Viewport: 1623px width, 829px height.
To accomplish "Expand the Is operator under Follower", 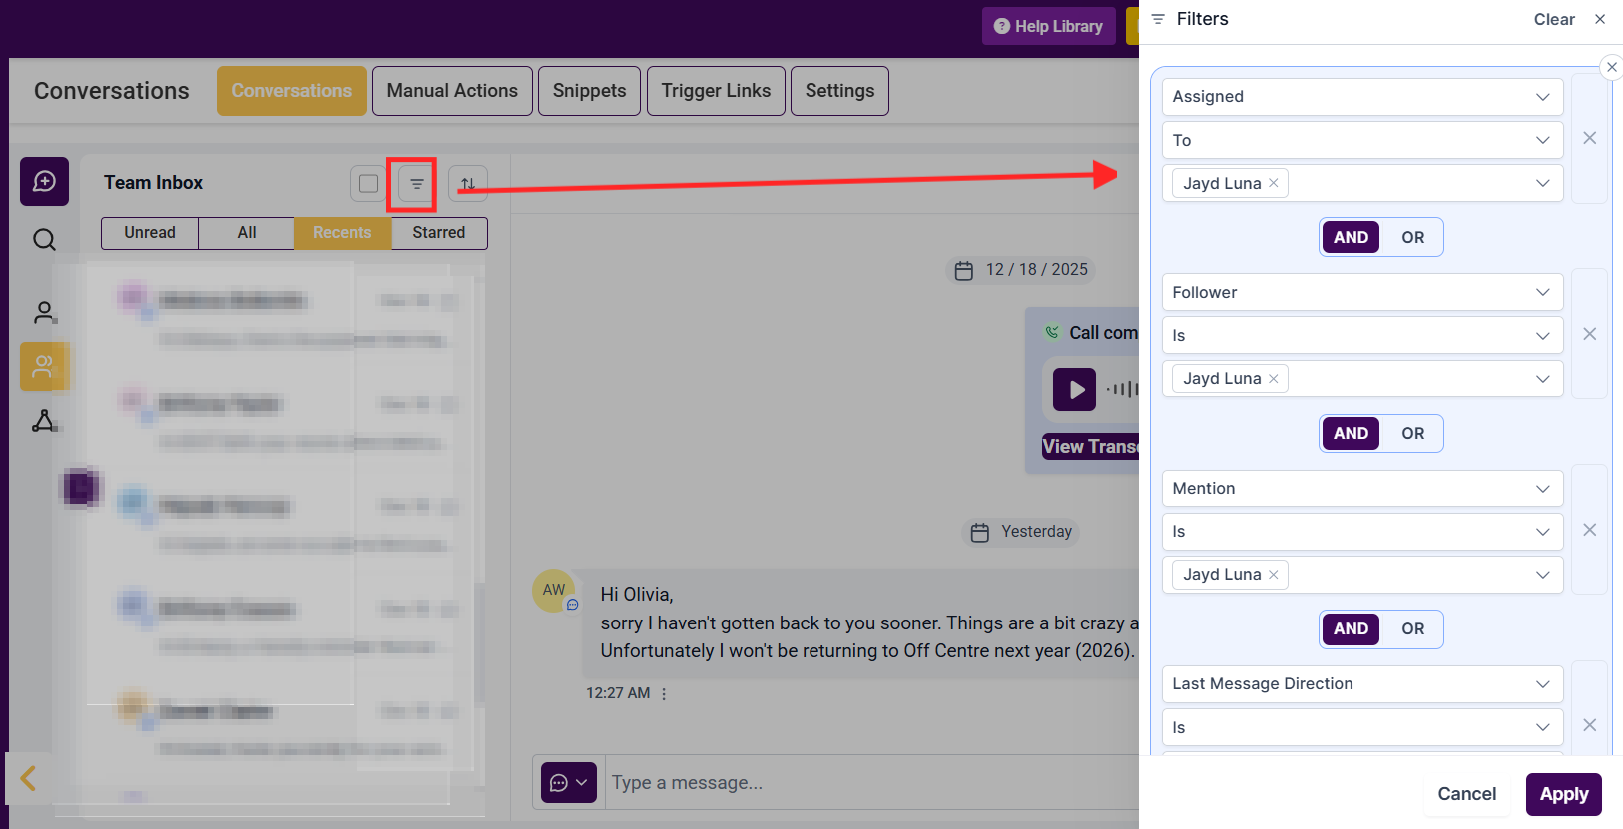I will click(1362, 335).
